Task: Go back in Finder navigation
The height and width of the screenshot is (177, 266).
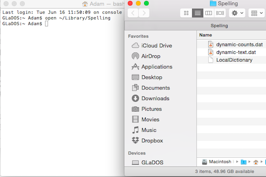Action: (x=133, y=13)
